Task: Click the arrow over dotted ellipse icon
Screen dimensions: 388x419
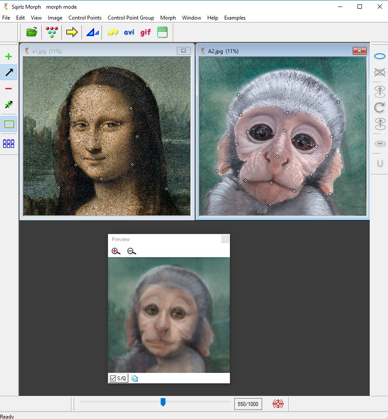Action: click(379, 91)
